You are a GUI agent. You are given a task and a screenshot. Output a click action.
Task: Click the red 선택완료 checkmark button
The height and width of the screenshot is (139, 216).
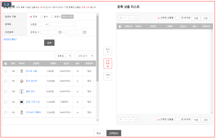coord(108,64)
